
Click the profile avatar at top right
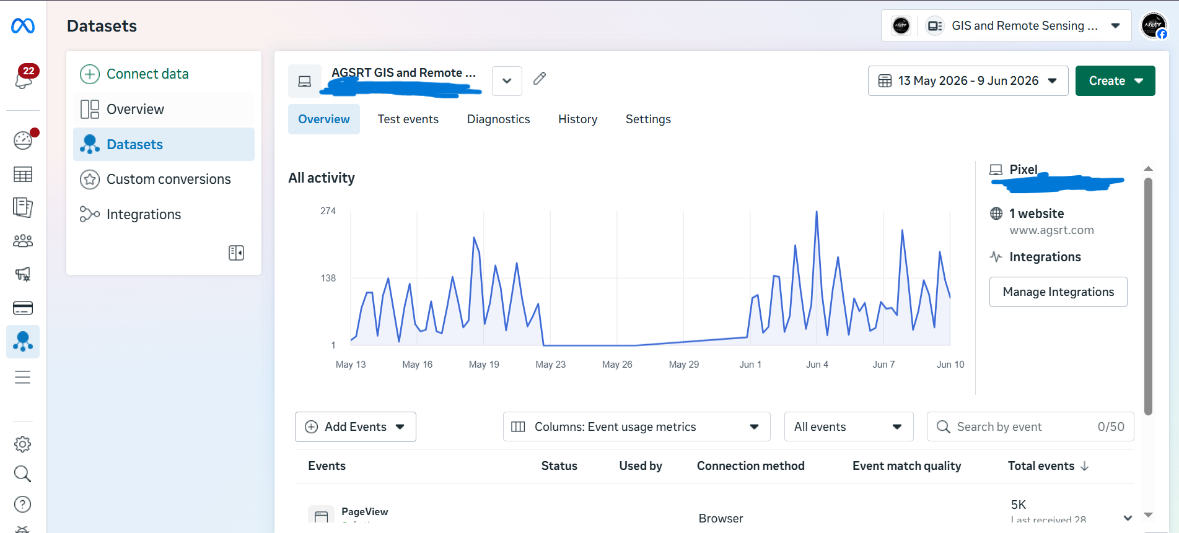[x=1154, y=26]
